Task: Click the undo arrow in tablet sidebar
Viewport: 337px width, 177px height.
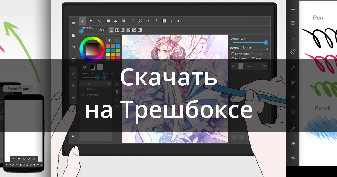Action: coord(73,136)
